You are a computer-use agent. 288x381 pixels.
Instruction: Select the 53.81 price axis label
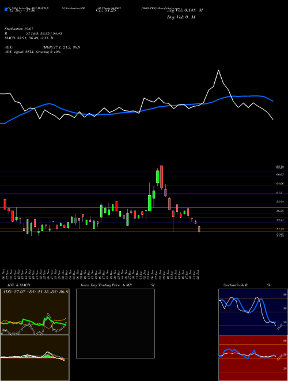(x=280, y=220)
